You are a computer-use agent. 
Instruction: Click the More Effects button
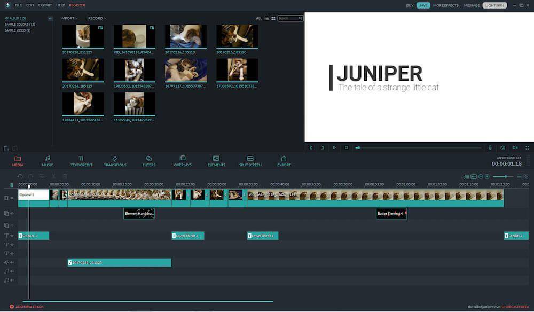click(446, 5)
